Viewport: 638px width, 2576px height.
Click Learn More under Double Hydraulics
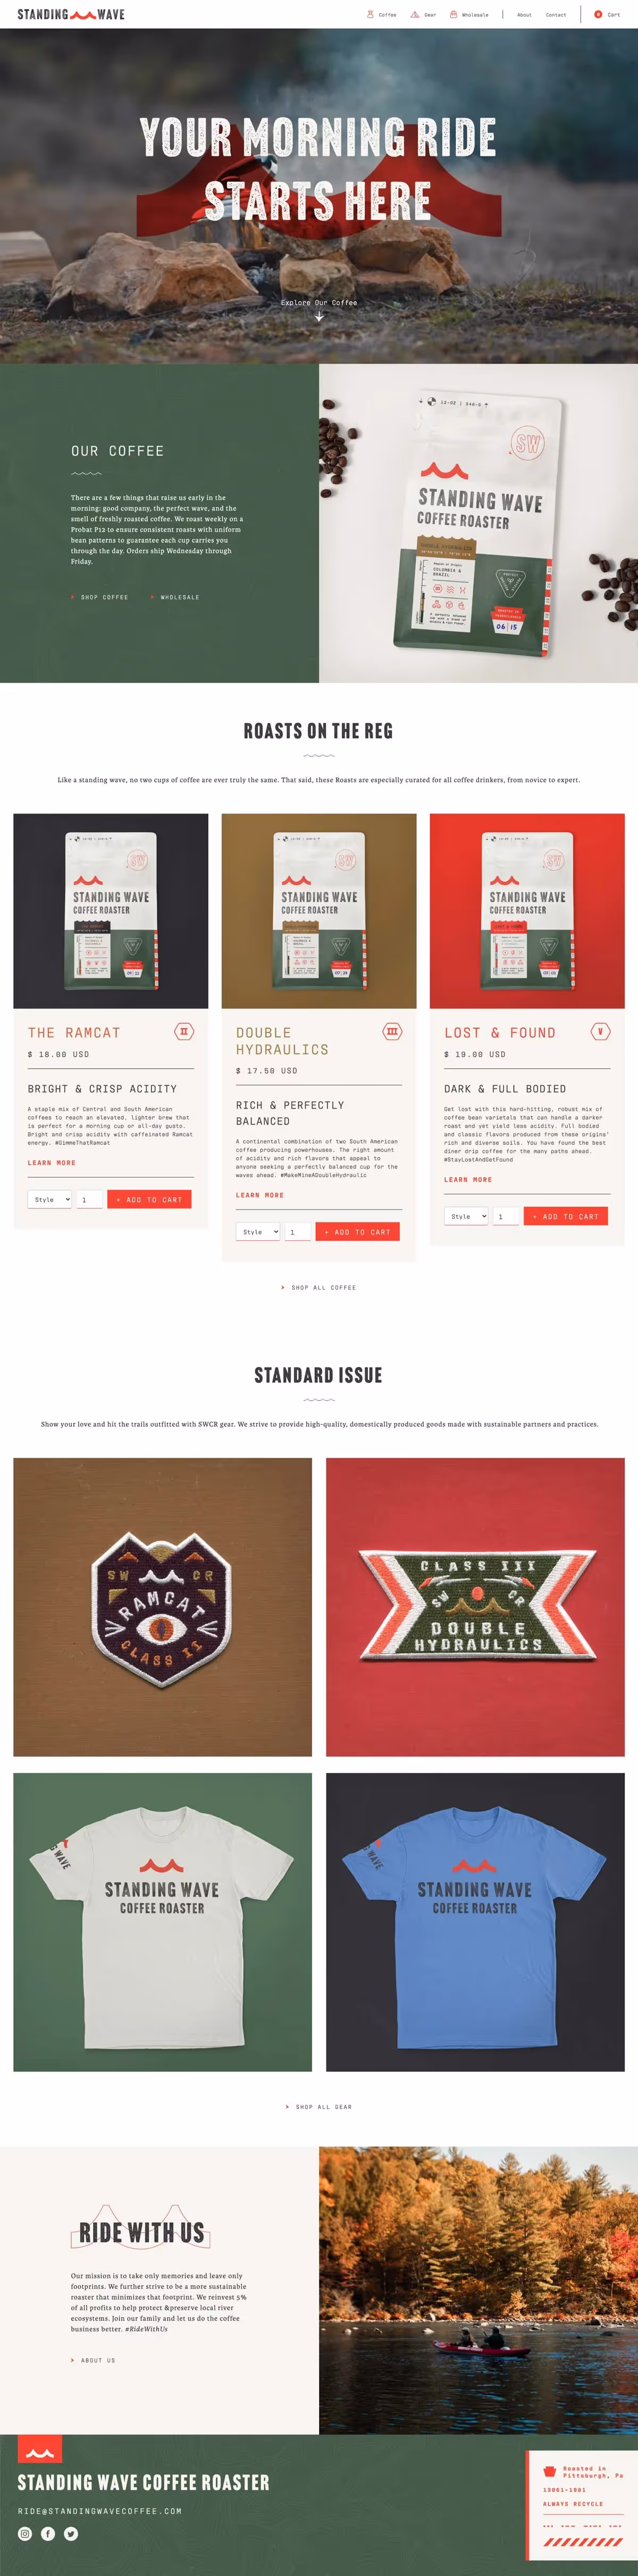(260, 1195)
